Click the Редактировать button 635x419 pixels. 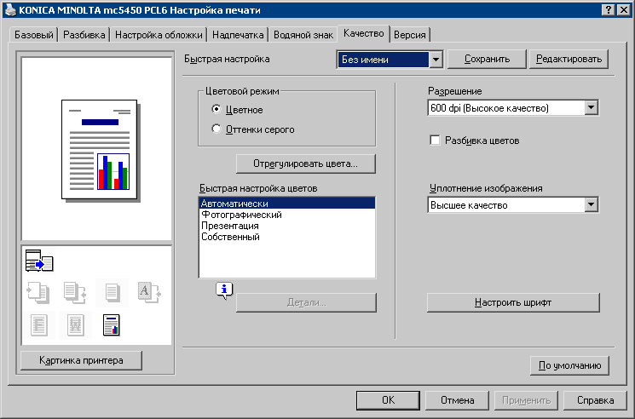(x=569, y=59)
